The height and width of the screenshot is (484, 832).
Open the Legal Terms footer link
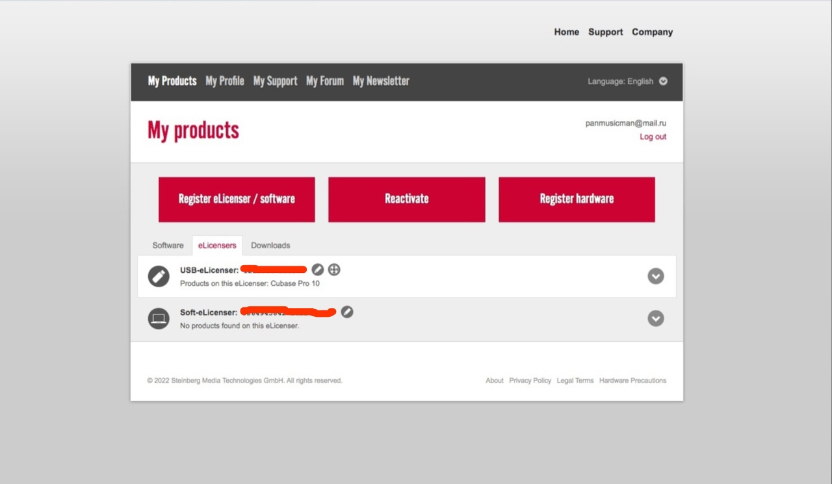(575, 381)
